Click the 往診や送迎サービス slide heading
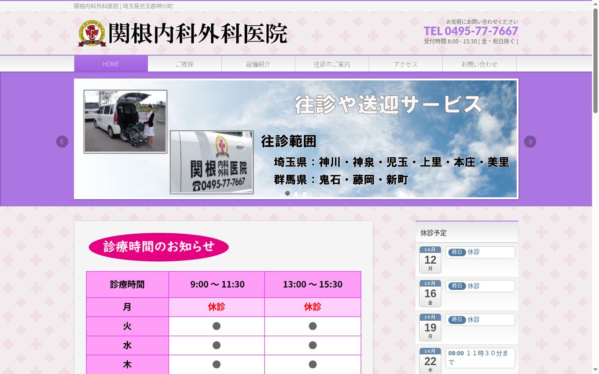This screenshot has width=599, height=374. coord(388,104)
